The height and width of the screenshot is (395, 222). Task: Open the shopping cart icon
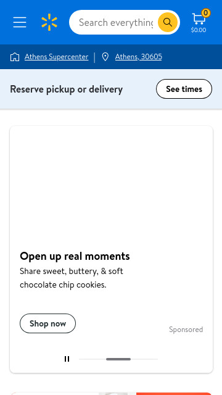[199, 19]
